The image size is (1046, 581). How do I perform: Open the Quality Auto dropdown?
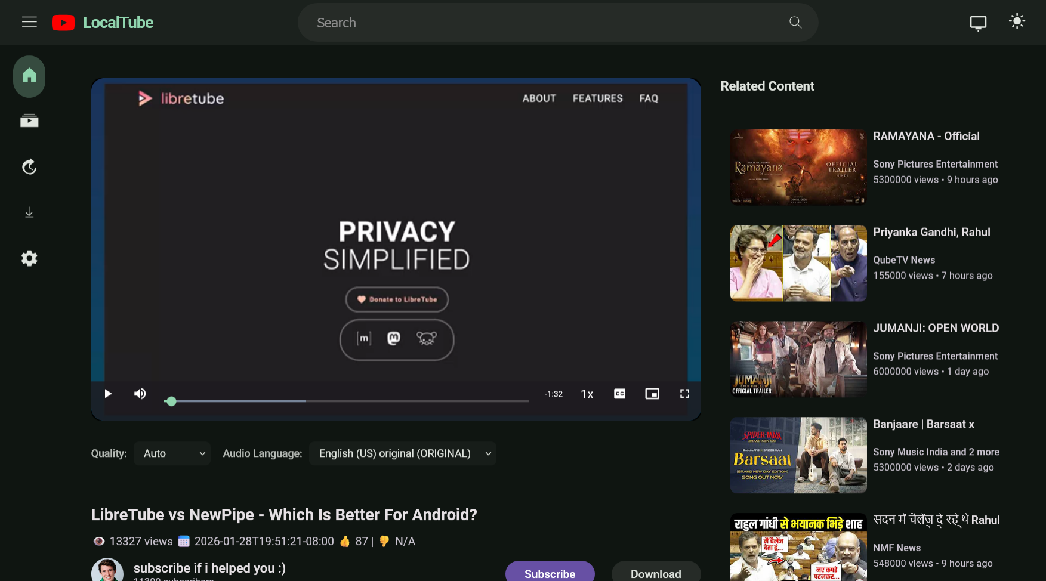[x=172, y=453]
